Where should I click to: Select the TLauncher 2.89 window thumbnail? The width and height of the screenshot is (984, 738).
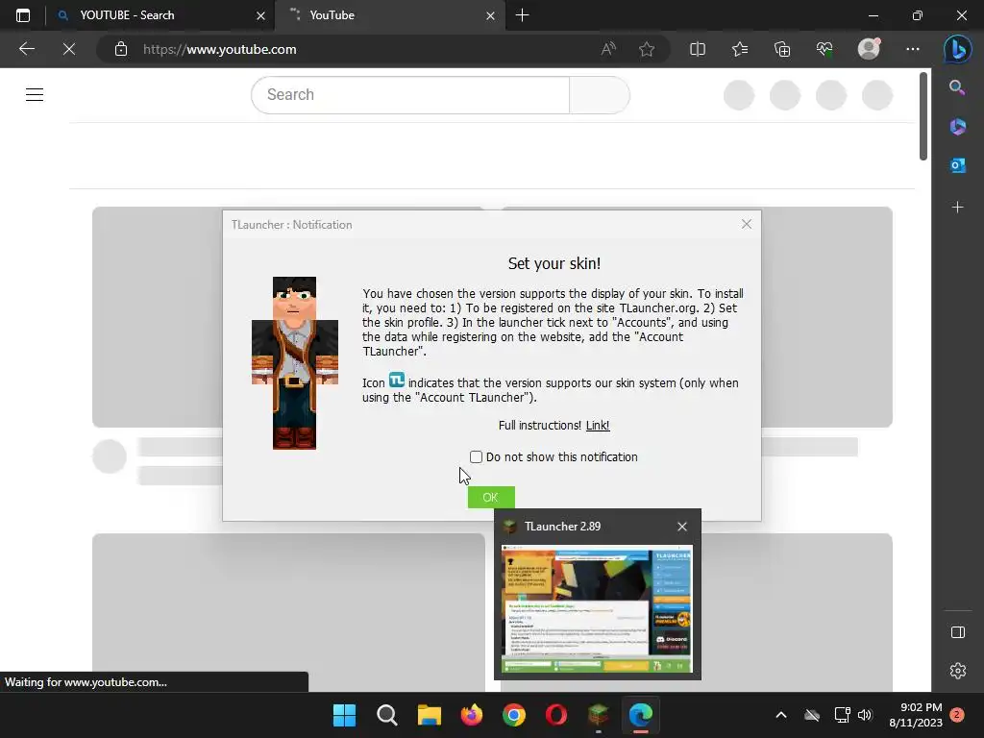[597, 608]
